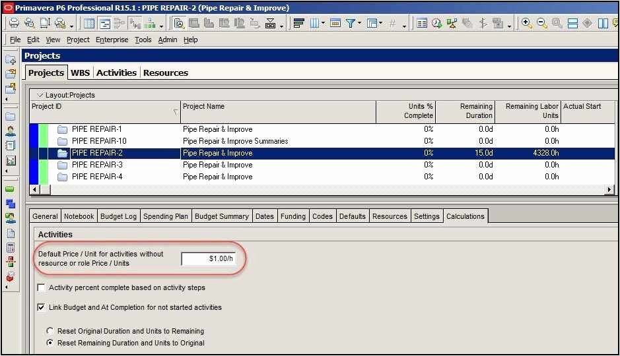Image resolution: width=620 pixels, height=356 pixels.
Task: Select Reset Remaining Duration and Units to Original
Action: [x=50, y=343]
